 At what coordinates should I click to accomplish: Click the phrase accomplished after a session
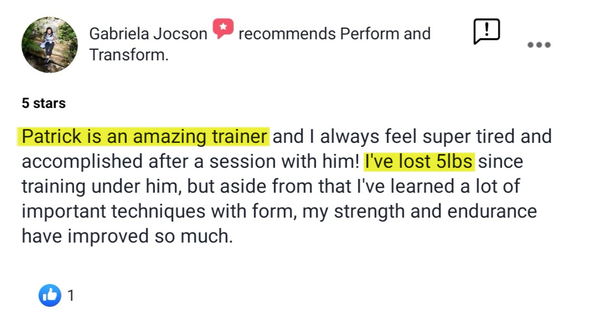click(149, 161)
